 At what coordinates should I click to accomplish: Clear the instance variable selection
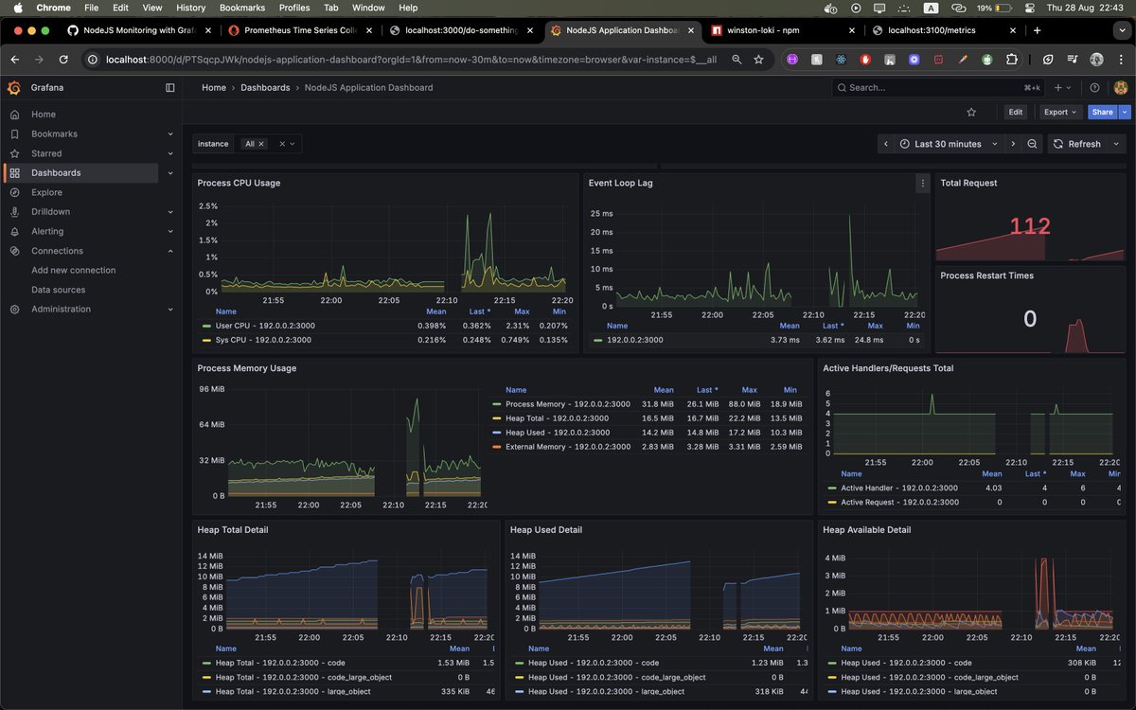click(x=281, y=144)
